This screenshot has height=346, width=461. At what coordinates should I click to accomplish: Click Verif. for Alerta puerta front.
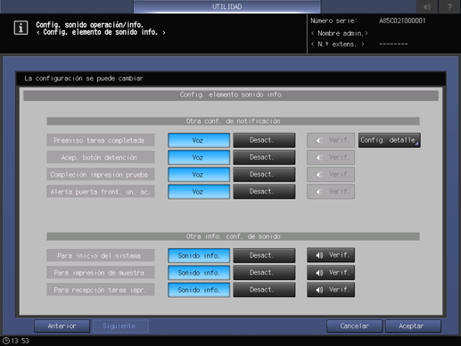click(x=331, y=192)
